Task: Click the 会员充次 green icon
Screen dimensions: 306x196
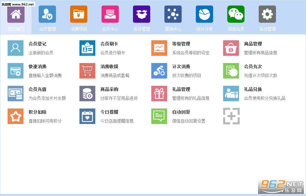Action: point(231,71)
